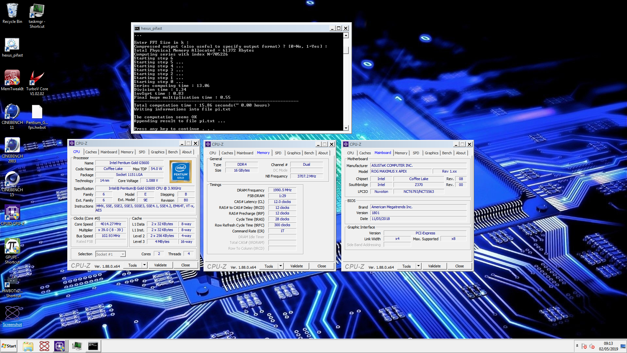Viewport: 627px width, 353px height.
Task: Expand Tools dropdown arrow in right CPU-Z
Action: 418,266
